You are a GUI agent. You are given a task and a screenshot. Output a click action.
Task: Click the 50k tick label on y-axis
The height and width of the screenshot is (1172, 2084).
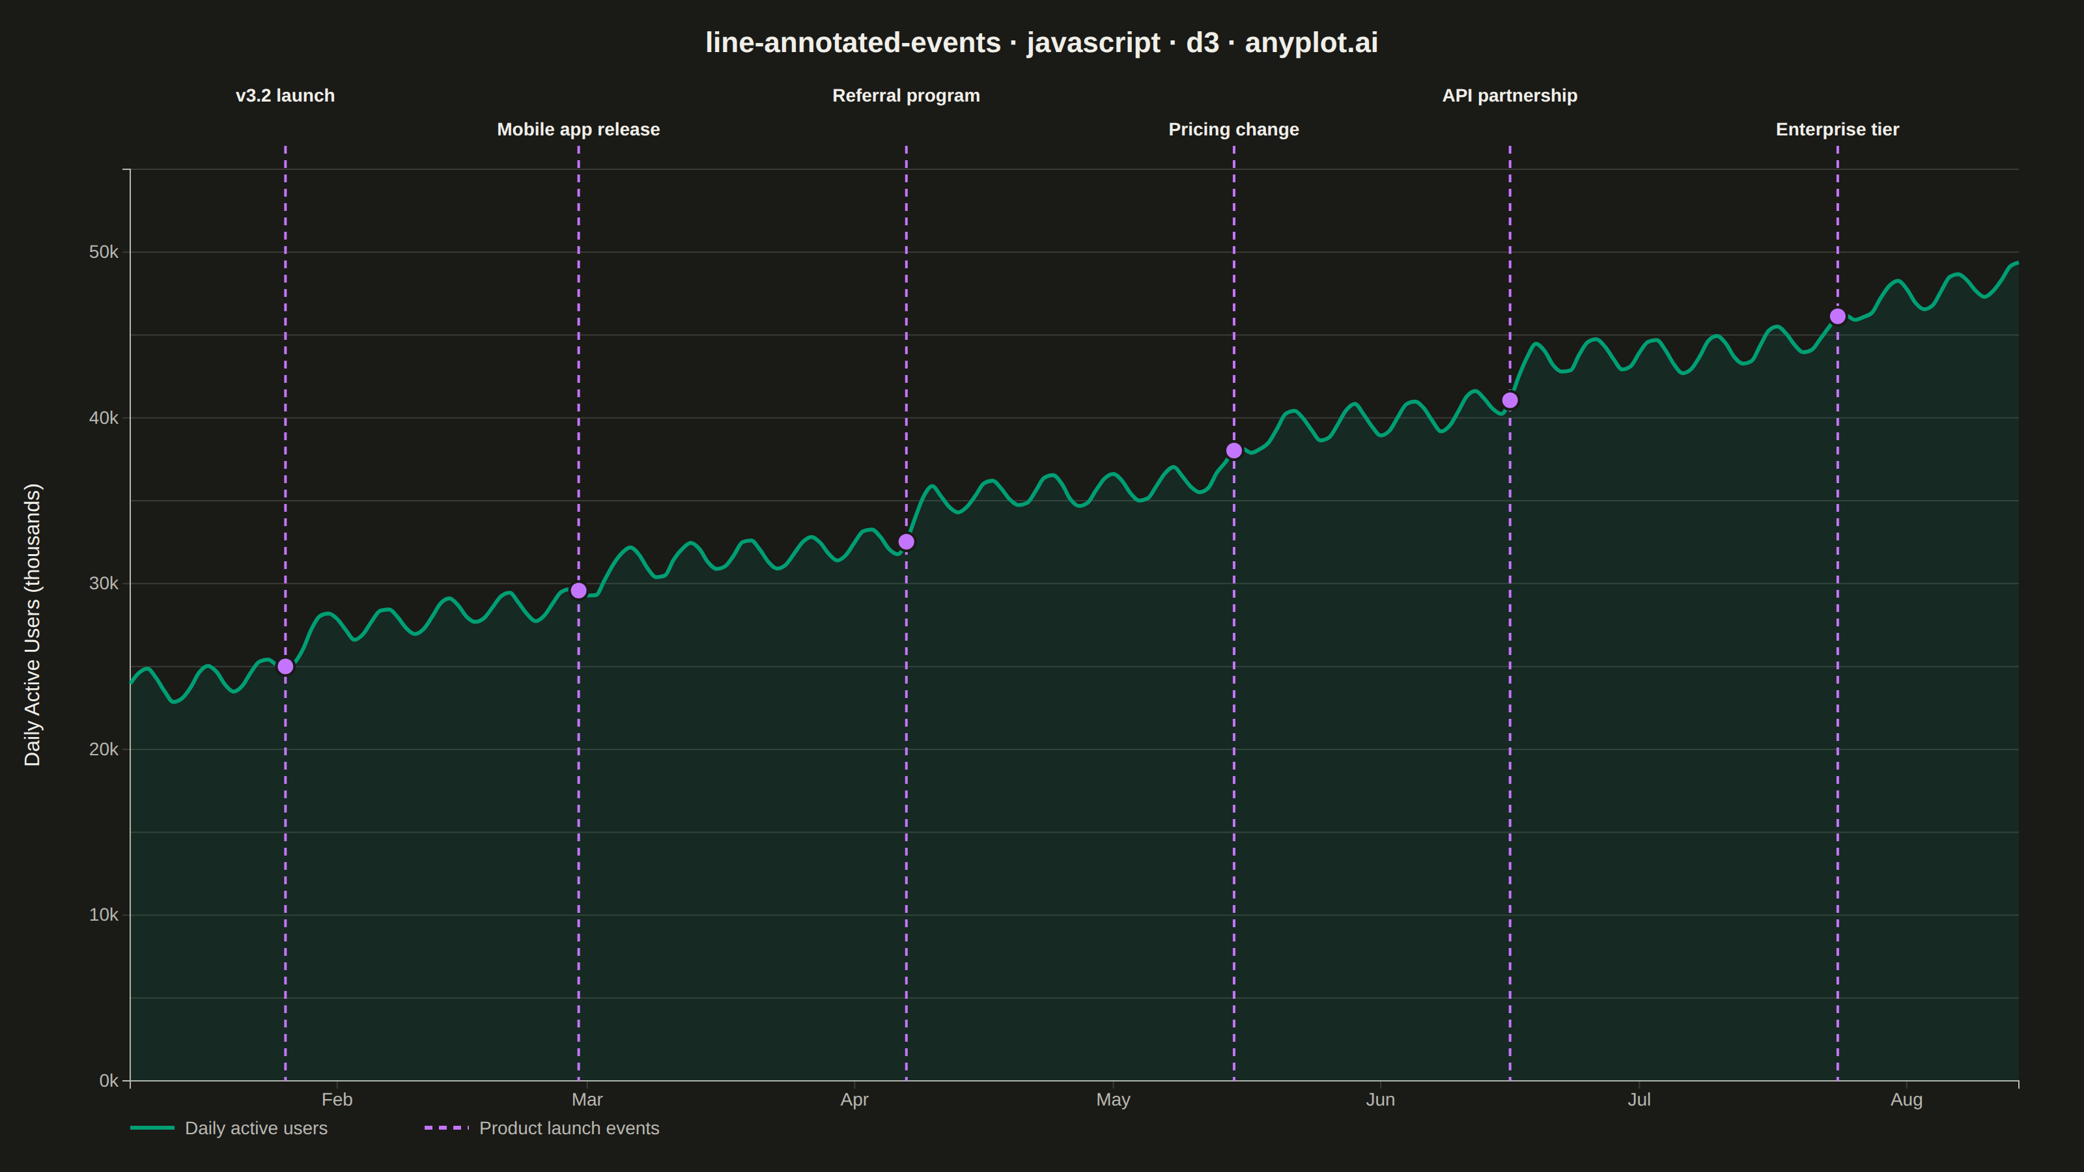point(104,253)
